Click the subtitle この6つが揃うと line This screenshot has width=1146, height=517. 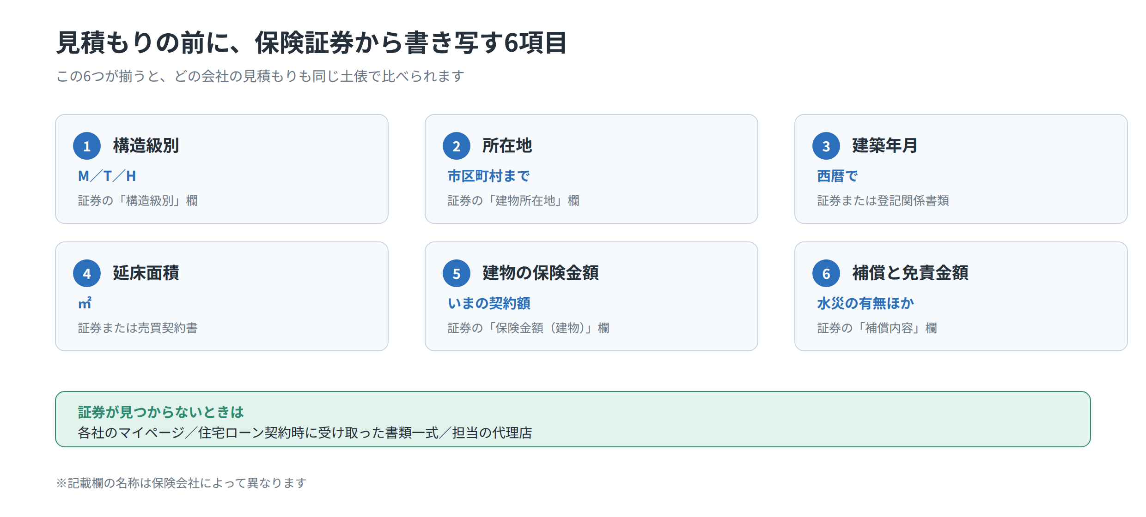pyautogui.click(x=260, y=76)
